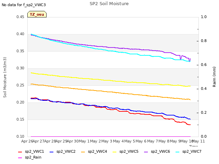This screenshot has width=219, height=164.
Task: Select the sp2_VWC6 legend label
Action: (x=160, y=152)
